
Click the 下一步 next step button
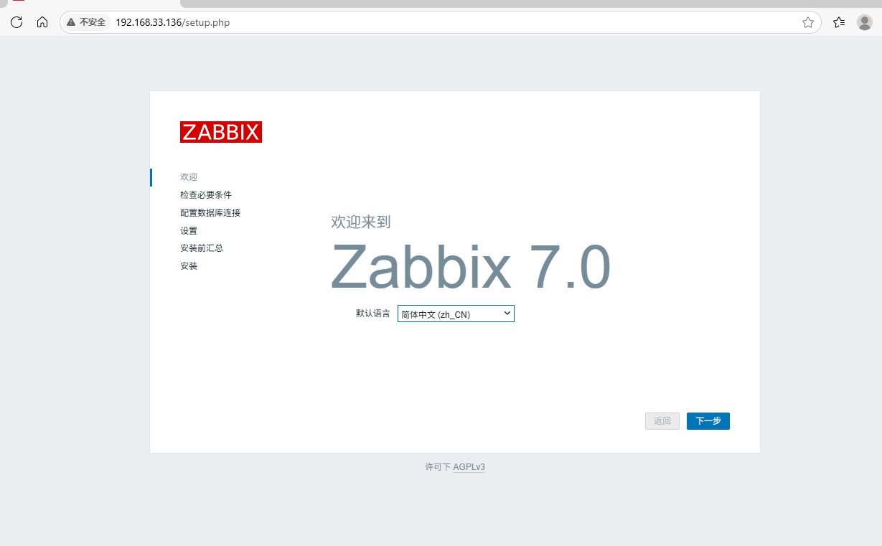708,421
